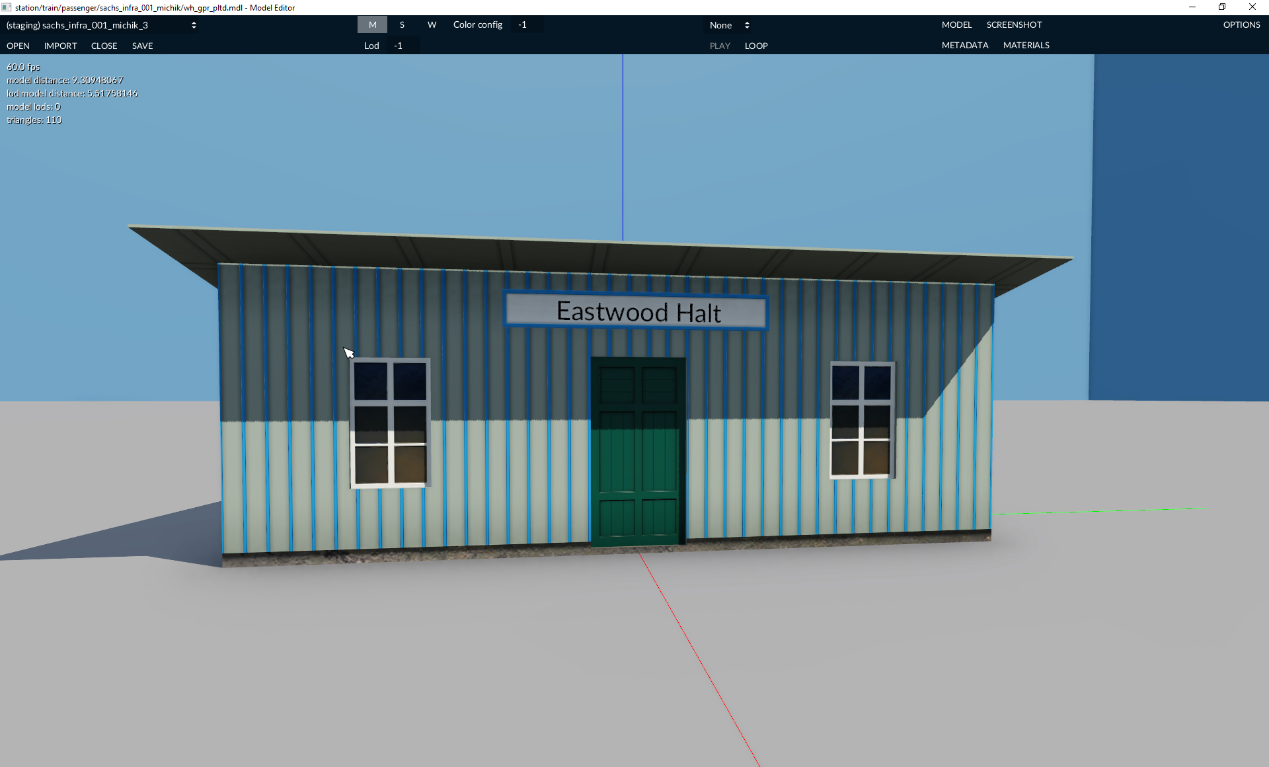This screenshot has width=1269, height=767.
Task: Take a SCREENSHOT of the model
Action: pos(1014,24)
